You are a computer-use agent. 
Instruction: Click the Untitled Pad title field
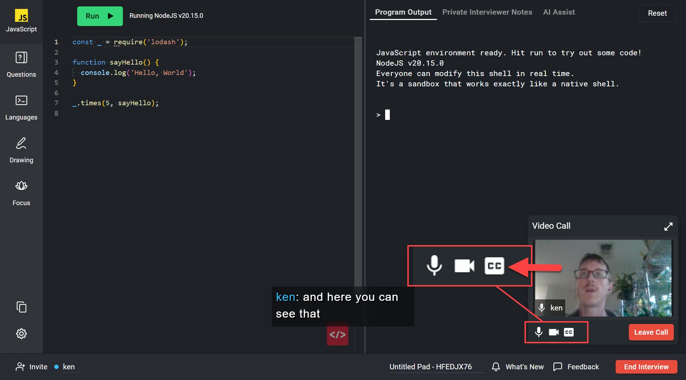[x=430, y=367]
